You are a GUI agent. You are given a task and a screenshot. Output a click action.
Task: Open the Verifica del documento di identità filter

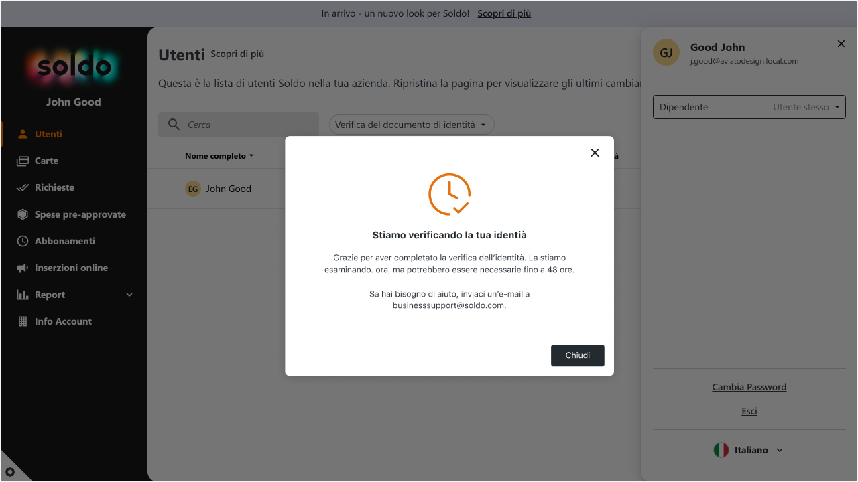412,125
